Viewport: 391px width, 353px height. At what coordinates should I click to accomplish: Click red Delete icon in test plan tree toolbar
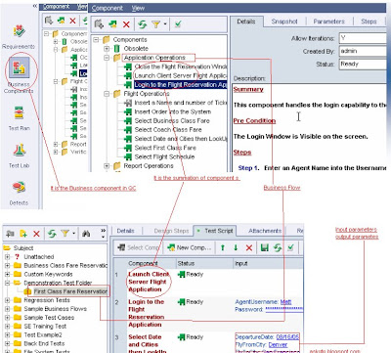click(36, 234)
